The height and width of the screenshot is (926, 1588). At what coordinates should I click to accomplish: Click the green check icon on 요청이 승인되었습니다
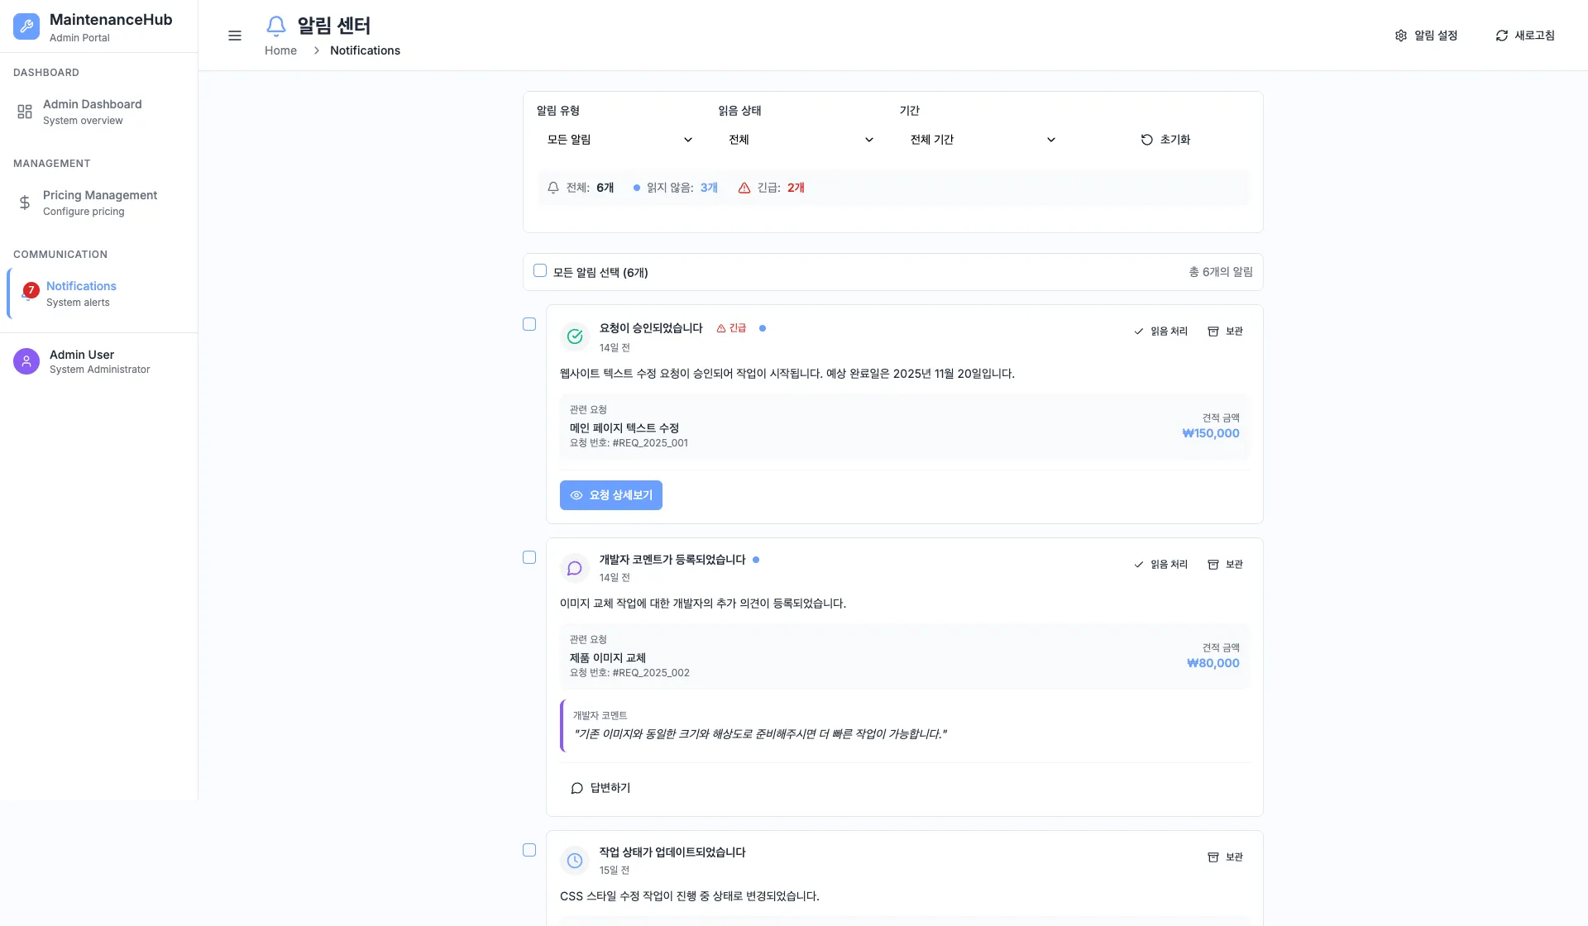[x=575, y=337]
